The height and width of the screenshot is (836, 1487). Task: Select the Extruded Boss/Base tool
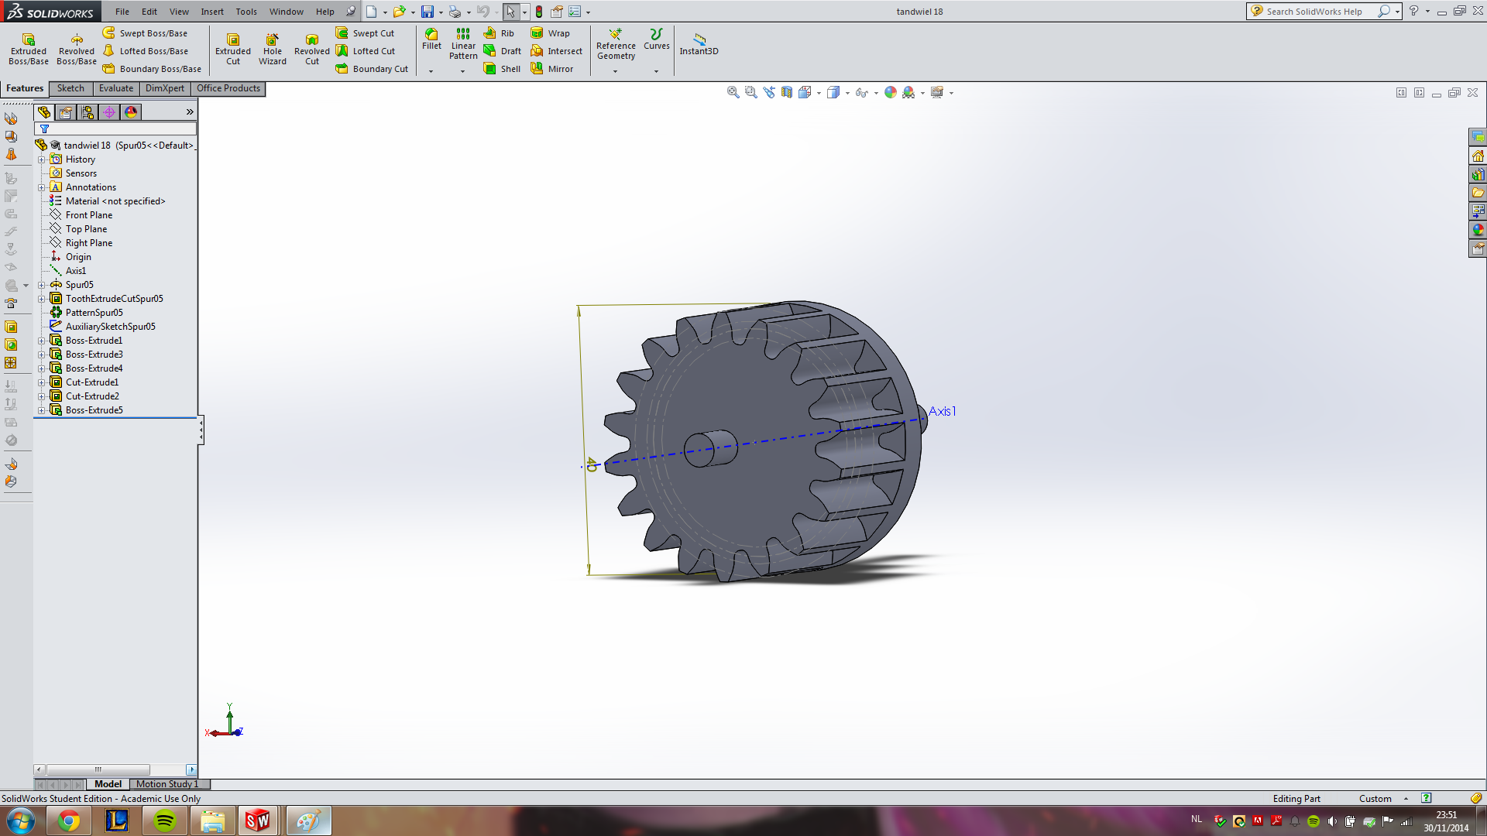[x=29, y=49]
